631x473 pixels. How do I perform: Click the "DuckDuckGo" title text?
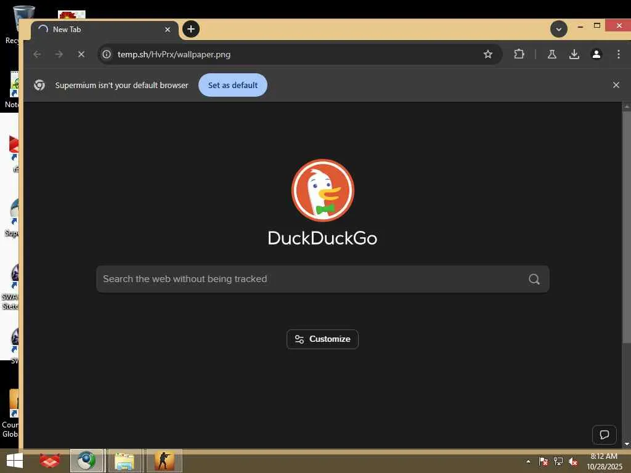[x=322, y=238]
